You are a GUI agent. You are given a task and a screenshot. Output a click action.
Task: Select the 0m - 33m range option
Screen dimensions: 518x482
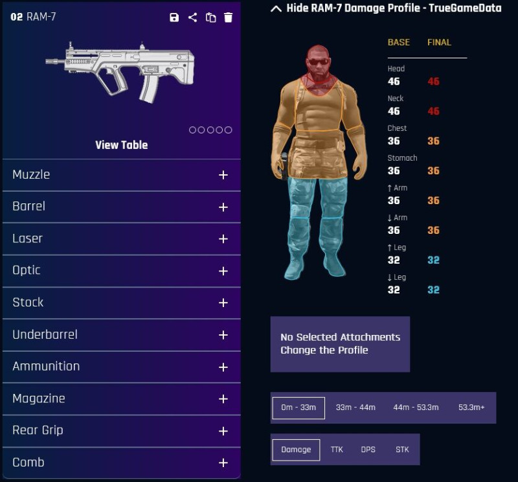click(298, 407)
